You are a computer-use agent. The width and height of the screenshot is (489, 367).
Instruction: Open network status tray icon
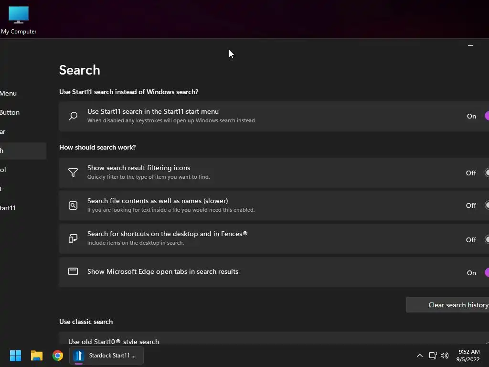tap(433, 356)
